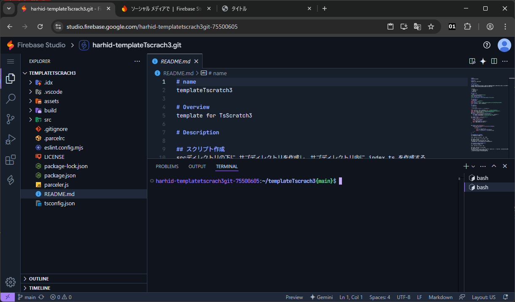515x302 pixels.
Task: Click the Manage gear icon
Action: (11, 282)
